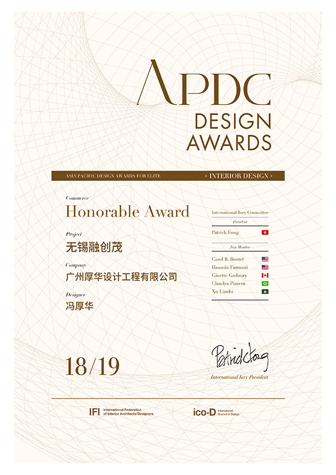
Task: Click the Canada flag beside Ginette Gadoury
Action: coord(265,276)
